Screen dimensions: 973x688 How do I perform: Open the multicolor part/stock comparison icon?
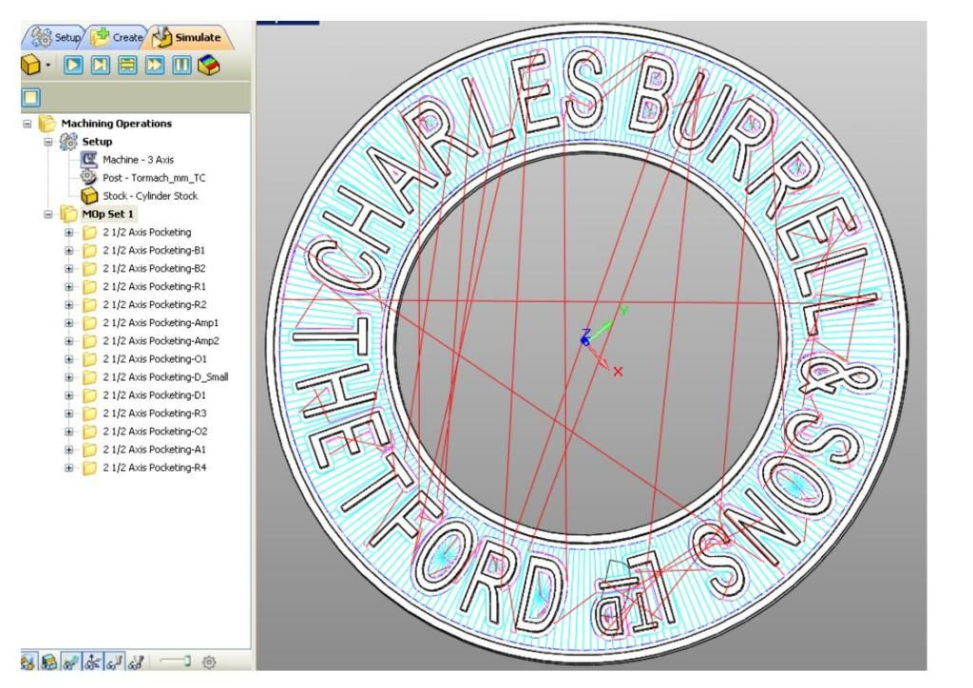tap(209, 66)
